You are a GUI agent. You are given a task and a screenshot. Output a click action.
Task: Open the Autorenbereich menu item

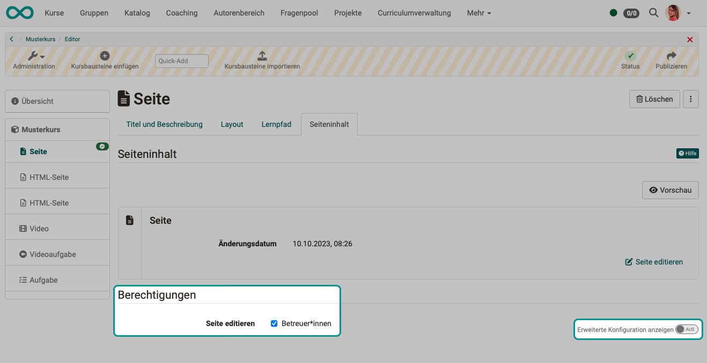point(239,13)
